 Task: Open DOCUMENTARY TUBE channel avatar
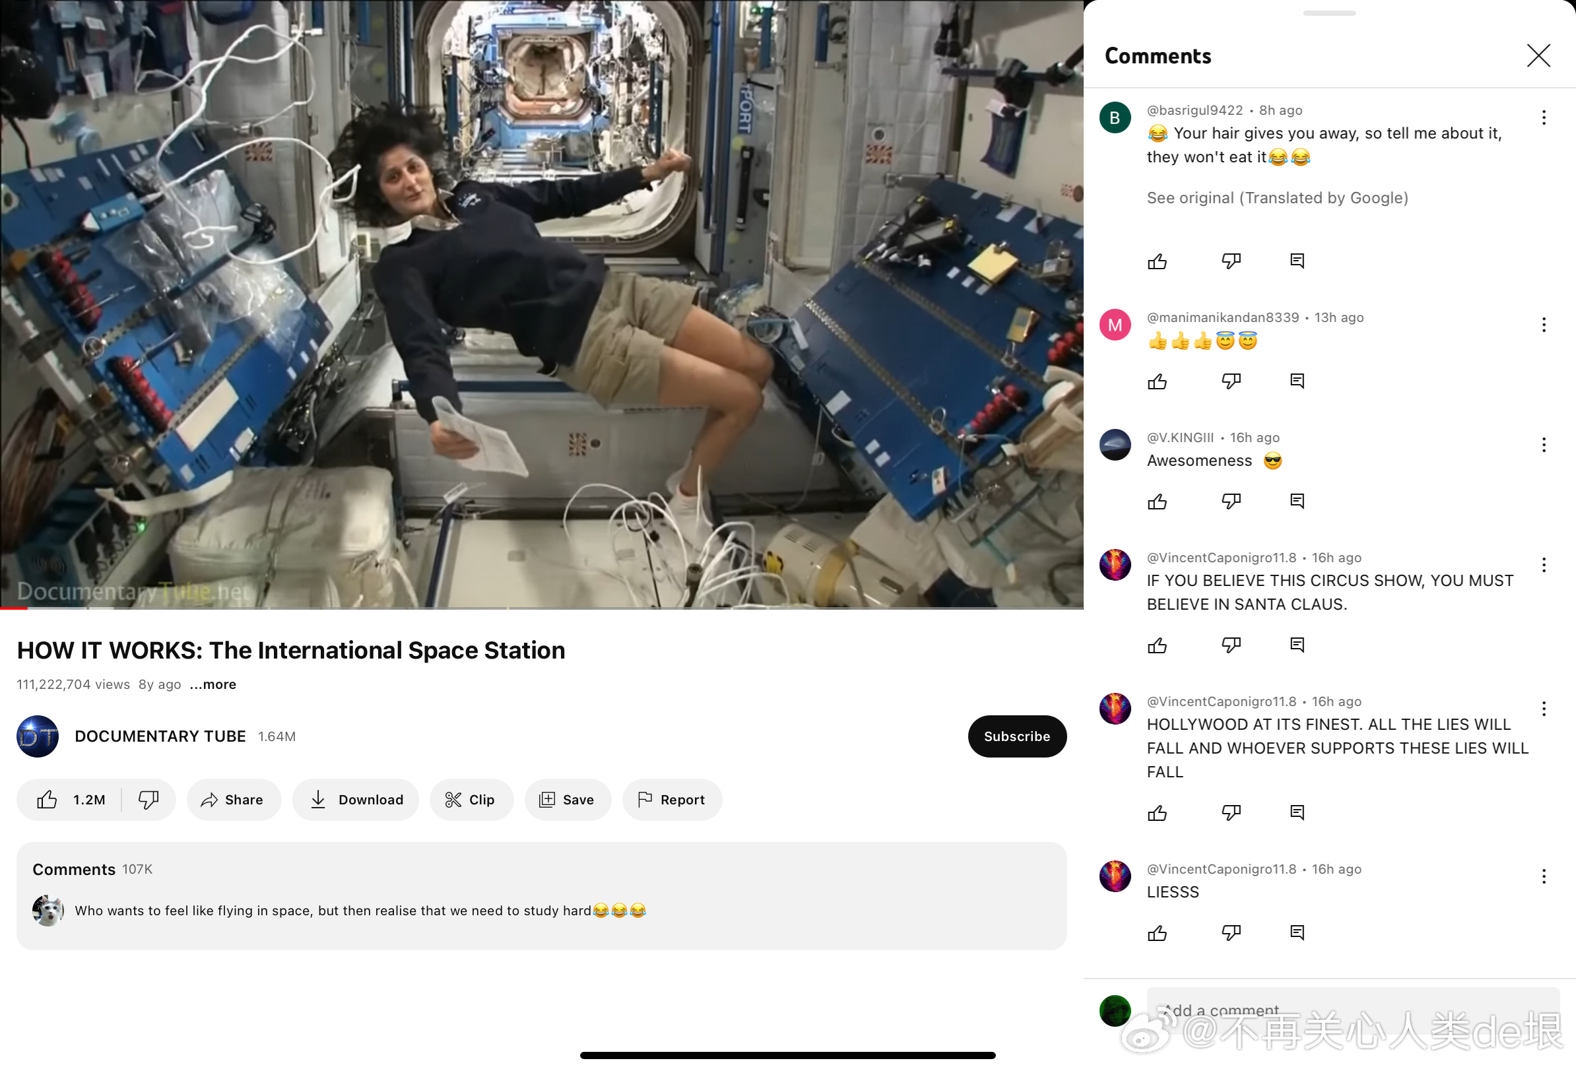pyautogui.click(x=38, y=736)
